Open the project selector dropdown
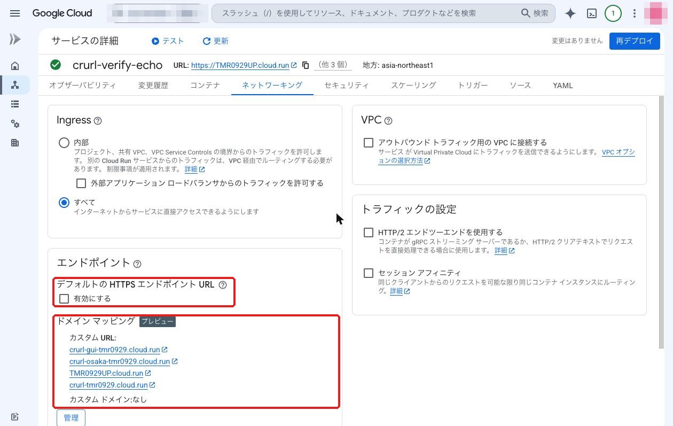Screen dimensions: 673x426 point(157,13)
